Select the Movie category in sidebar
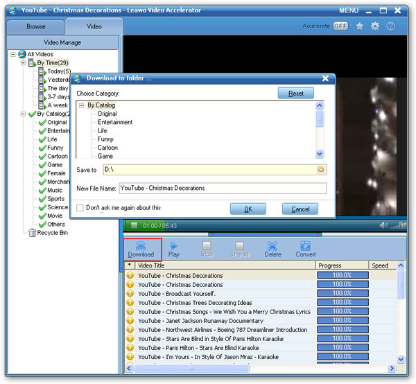The height and width of the screenshot is (384, 416). [x=55, y=216]
